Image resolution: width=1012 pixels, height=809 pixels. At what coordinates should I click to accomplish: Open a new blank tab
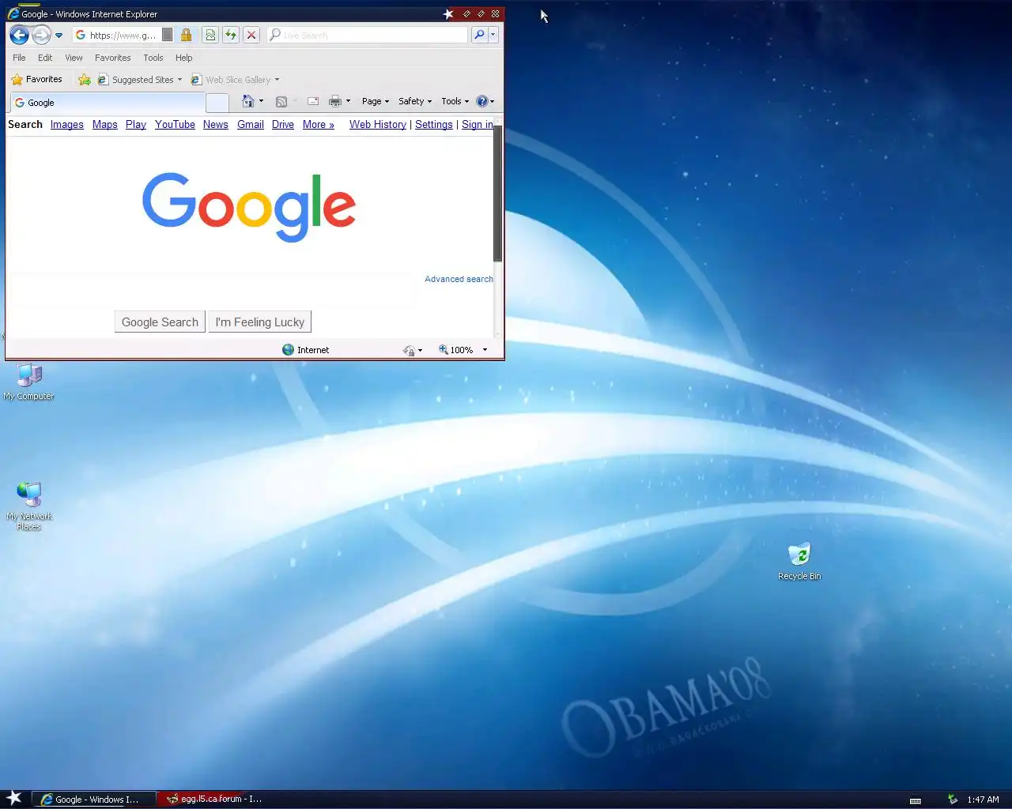coord(217,103)
